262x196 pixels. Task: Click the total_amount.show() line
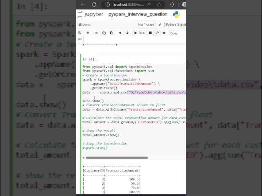tap(101, 135)
